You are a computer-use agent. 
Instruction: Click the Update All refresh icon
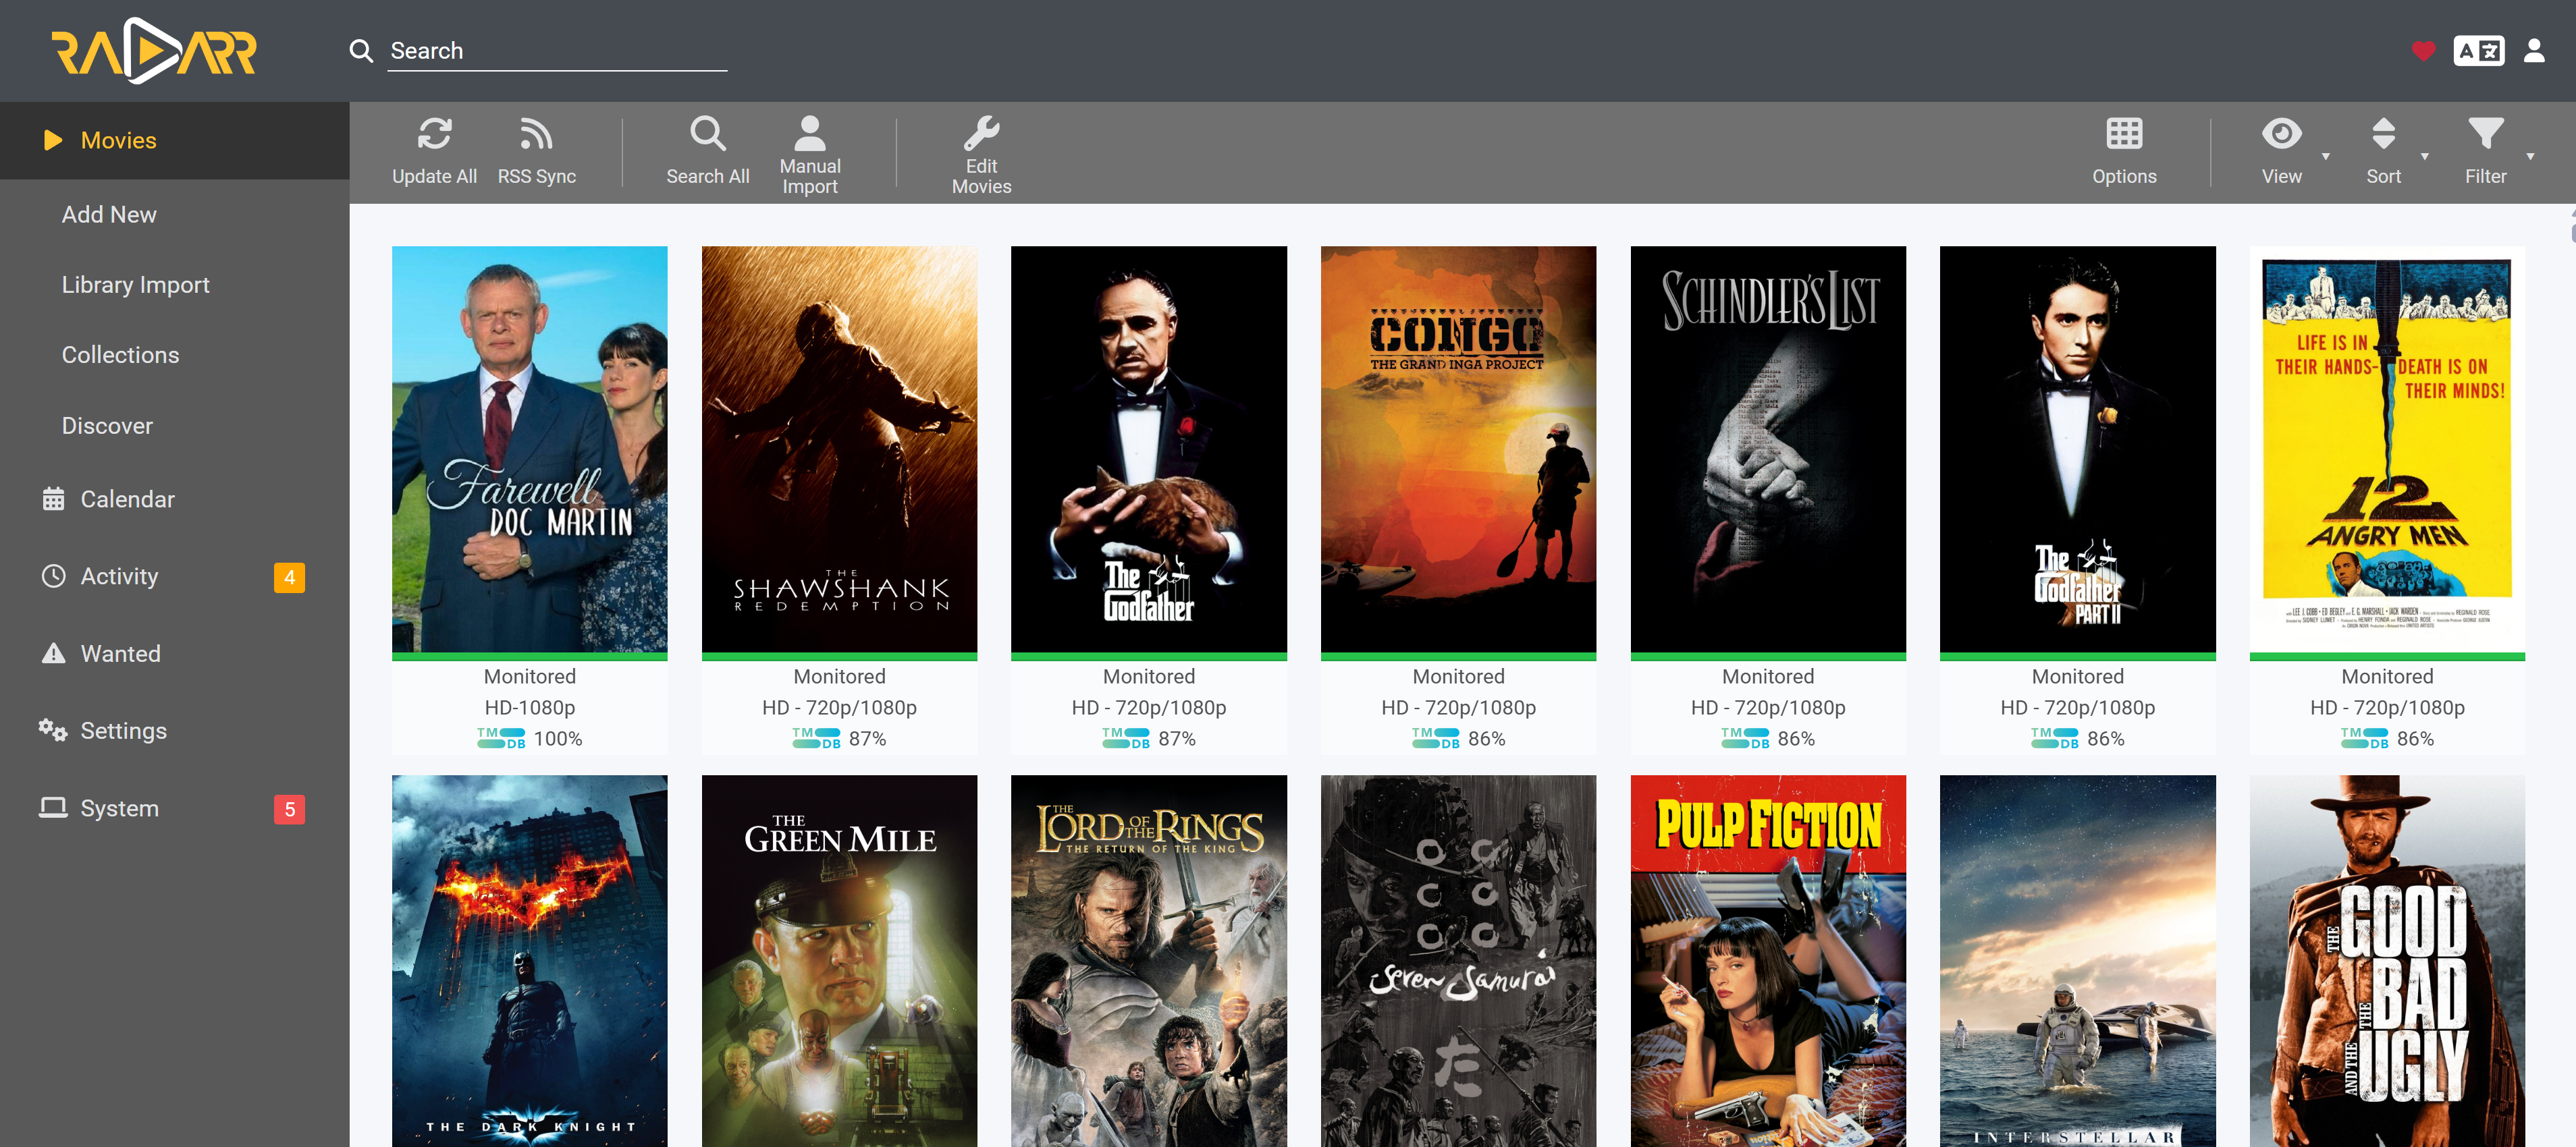coord(434,134)
